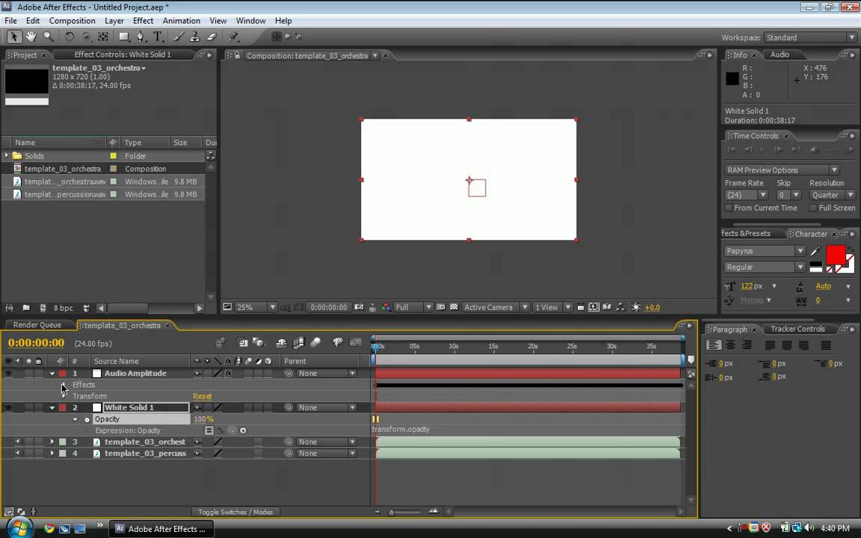Select the Pen tool
This screenshot has width=861, height=538.
(x=141, y=37)
